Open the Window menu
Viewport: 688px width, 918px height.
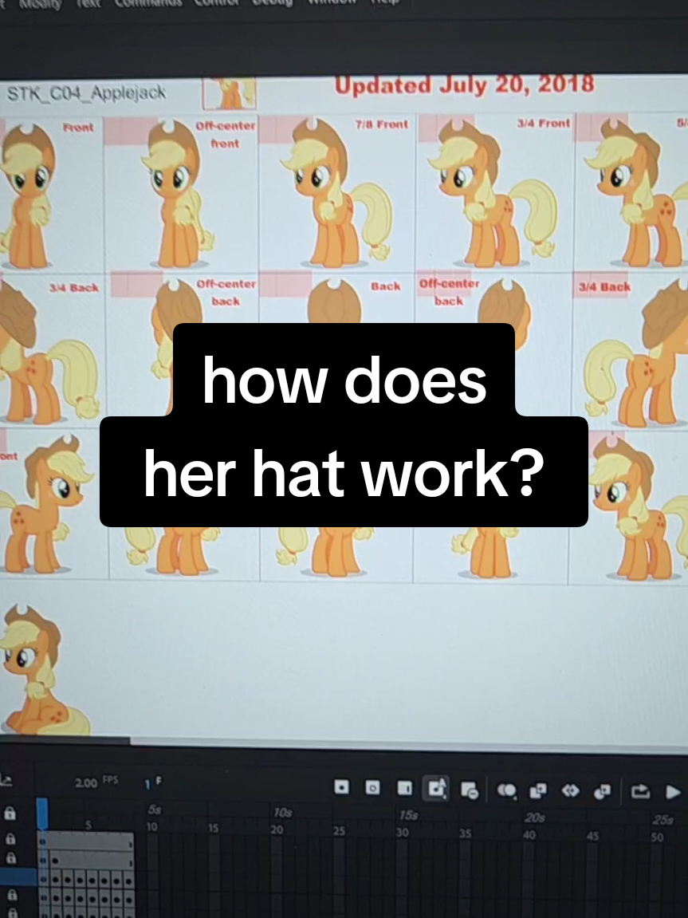[332, 2]
